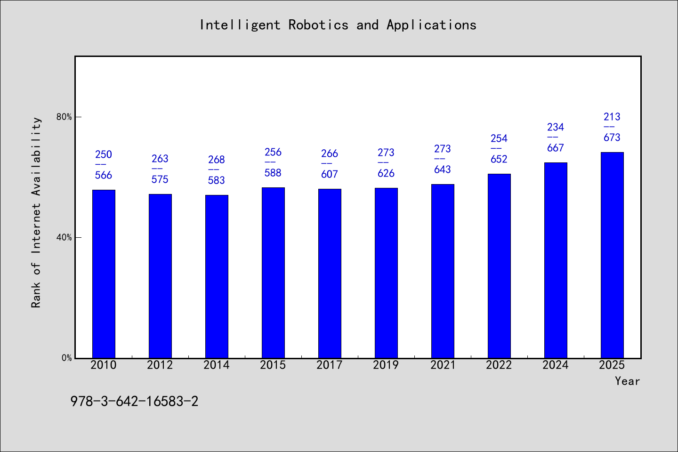The height and width of the screenshot is (452, 678).
Task: Select the 2024 bar
Action: [x=556, y=260]
